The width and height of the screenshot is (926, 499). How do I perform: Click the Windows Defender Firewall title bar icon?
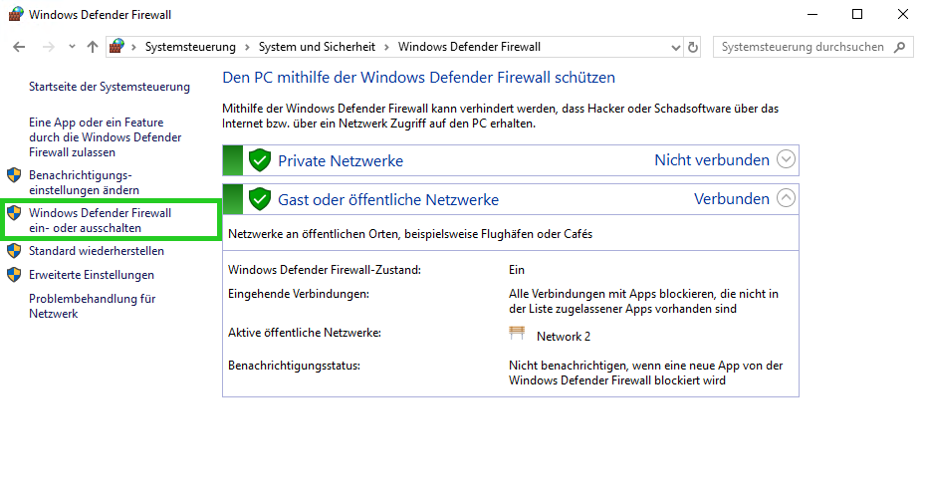(x=16, y=14)
